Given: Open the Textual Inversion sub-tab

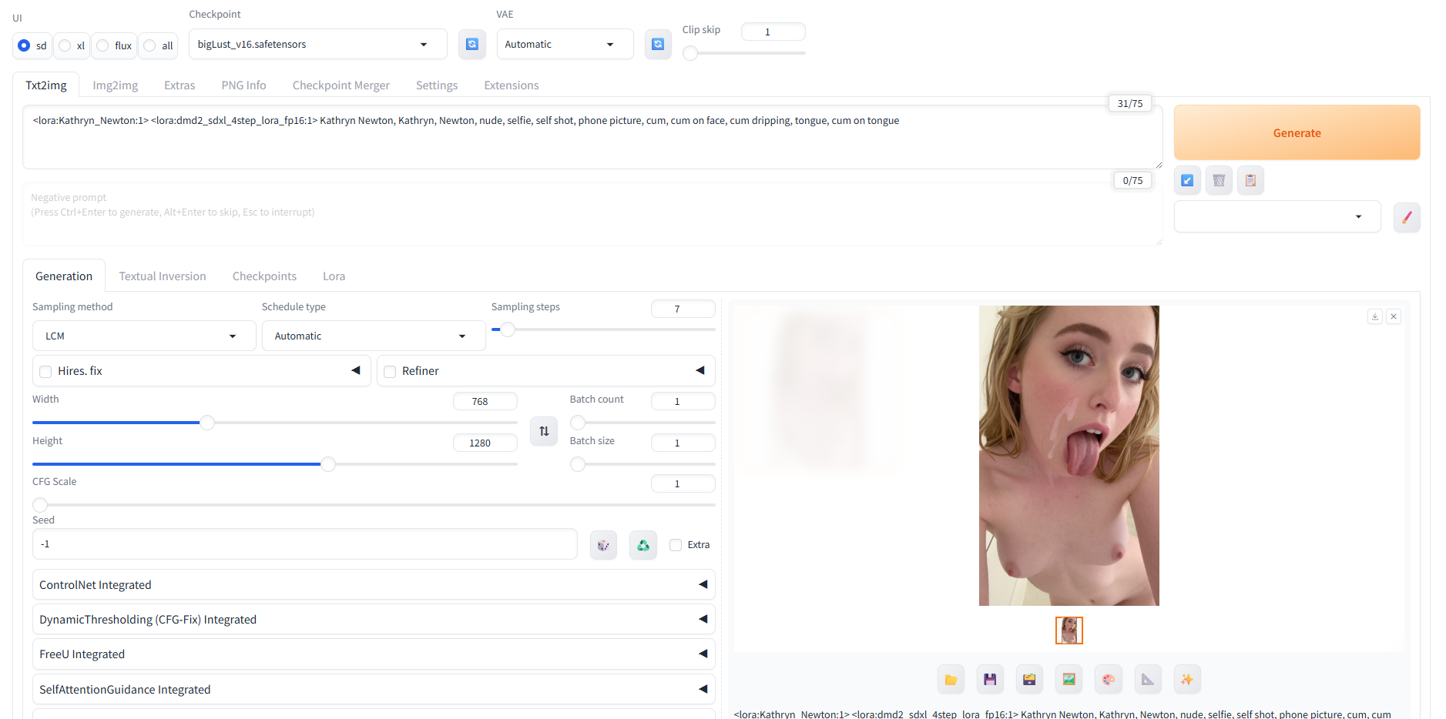Looking at the screenshot, I should coord(163,276).
